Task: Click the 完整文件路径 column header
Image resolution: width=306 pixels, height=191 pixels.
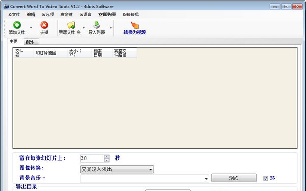Action: pos(124,53)
